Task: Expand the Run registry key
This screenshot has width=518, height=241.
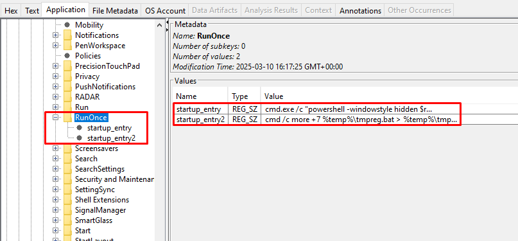Action: 55,107
